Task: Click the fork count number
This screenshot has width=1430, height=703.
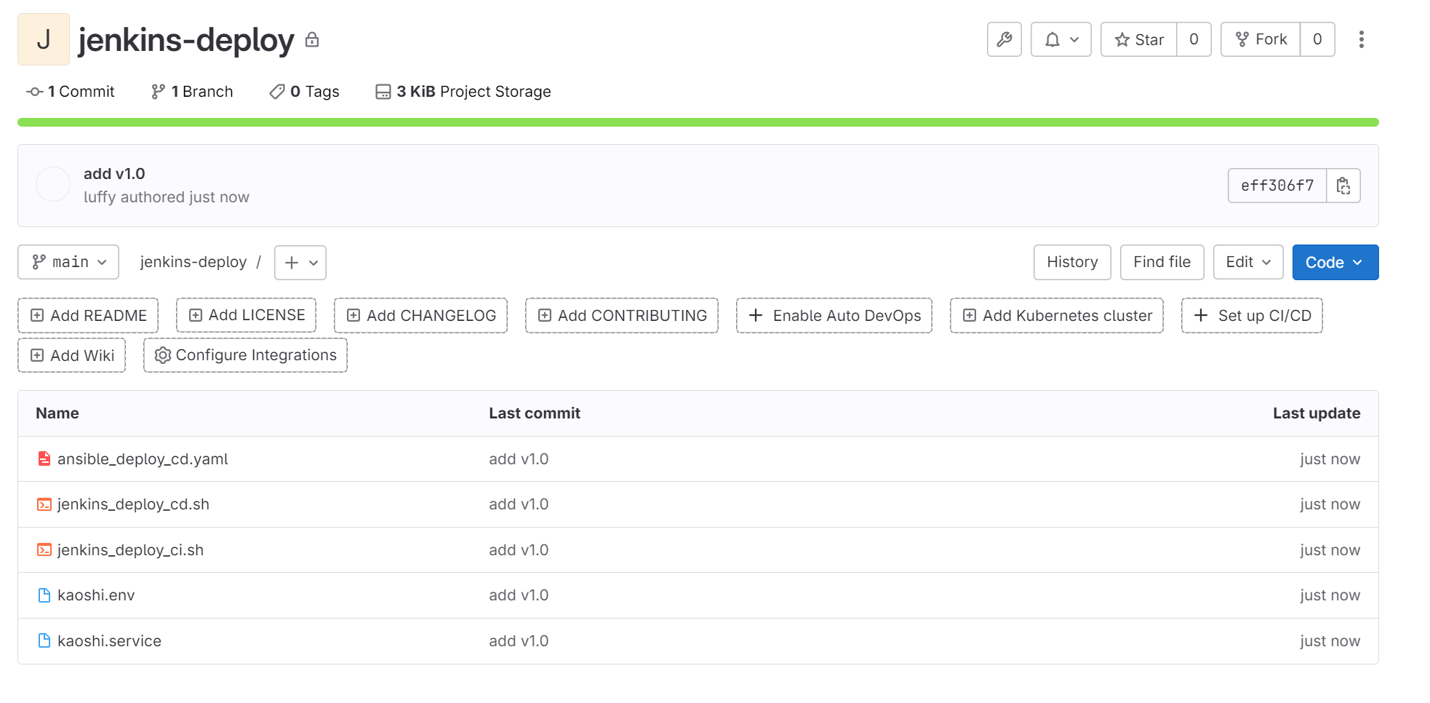Action: [1317, 39]
